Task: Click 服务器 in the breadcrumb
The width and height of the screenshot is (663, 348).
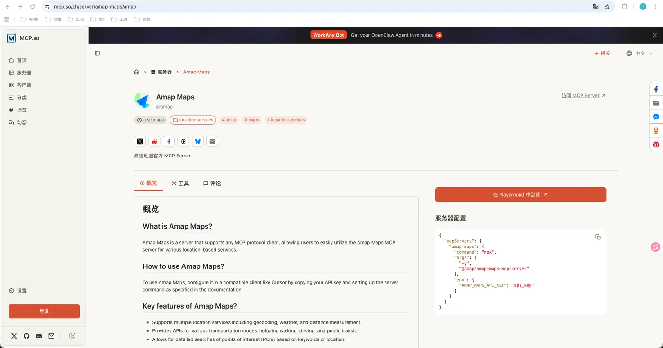Action: click(161, 72)
